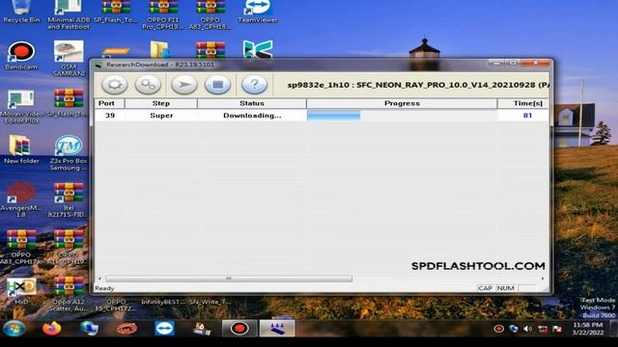The image size is (618, 347).
Task: Open the Z3x Pro Box Samsung shortcut
Action: click(69, 153)
